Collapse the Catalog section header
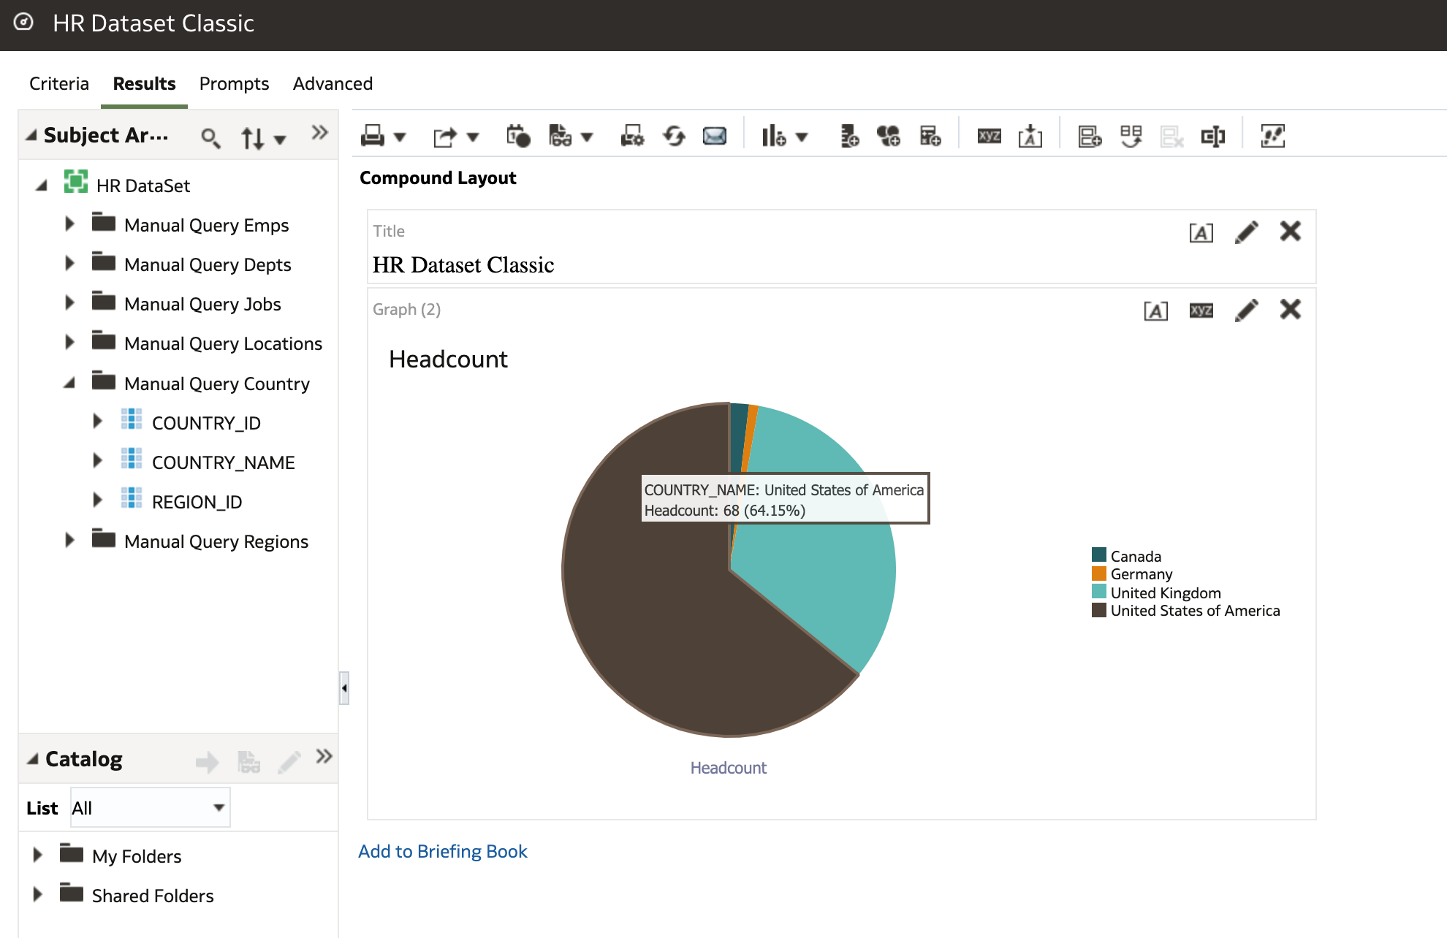1447x938 pixels. click(32, 759)
